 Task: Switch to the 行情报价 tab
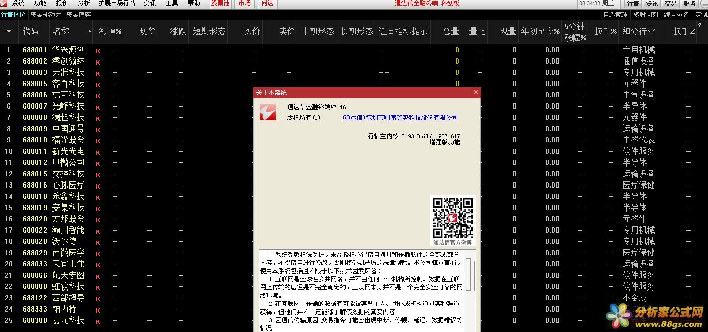(13, 15)
